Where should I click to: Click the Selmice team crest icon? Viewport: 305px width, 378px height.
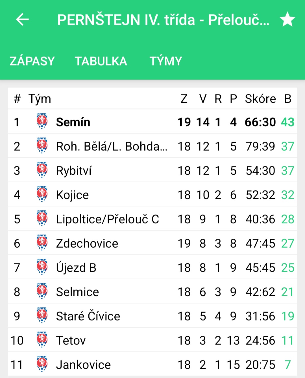[x=42, y=291]
